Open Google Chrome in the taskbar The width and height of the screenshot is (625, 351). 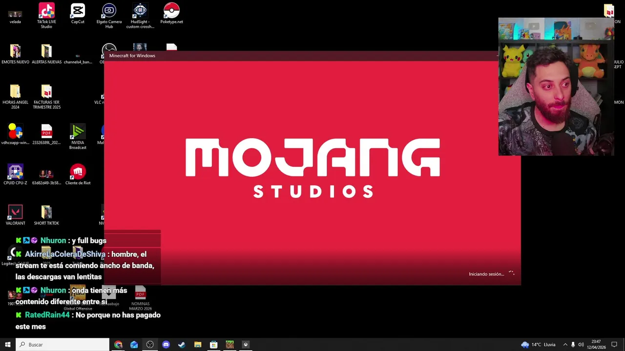pyautogui.click(x=118, y=345)
